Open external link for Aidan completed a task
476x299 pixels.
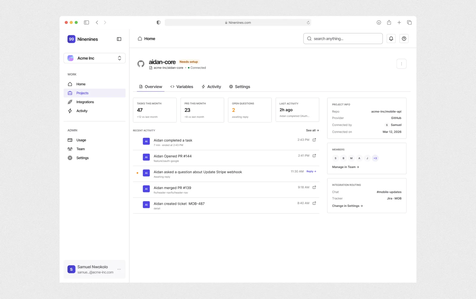point(314,140)
